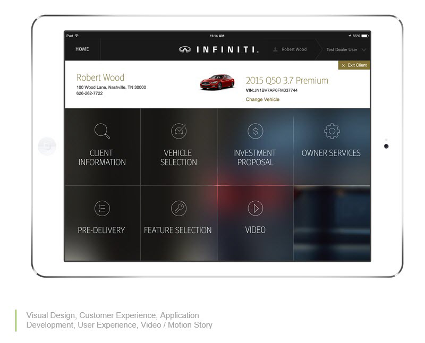Image resolution: width=425 pixels, height=343 pixels.
Task: Click the 86% battery percentage text
Action: [x=356, y=36]
